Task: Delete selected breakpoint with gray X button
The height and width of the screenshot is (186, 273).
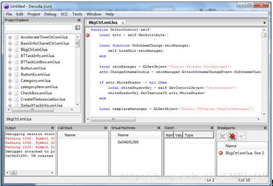Action: (x=223, y=136)
